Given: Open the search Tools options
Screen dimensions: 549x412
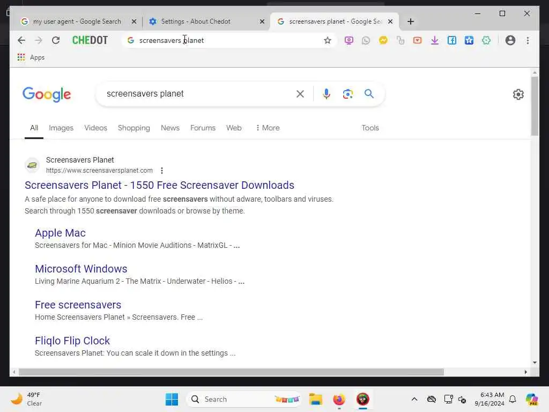Looking at the screenshot, I should (370, 128).
